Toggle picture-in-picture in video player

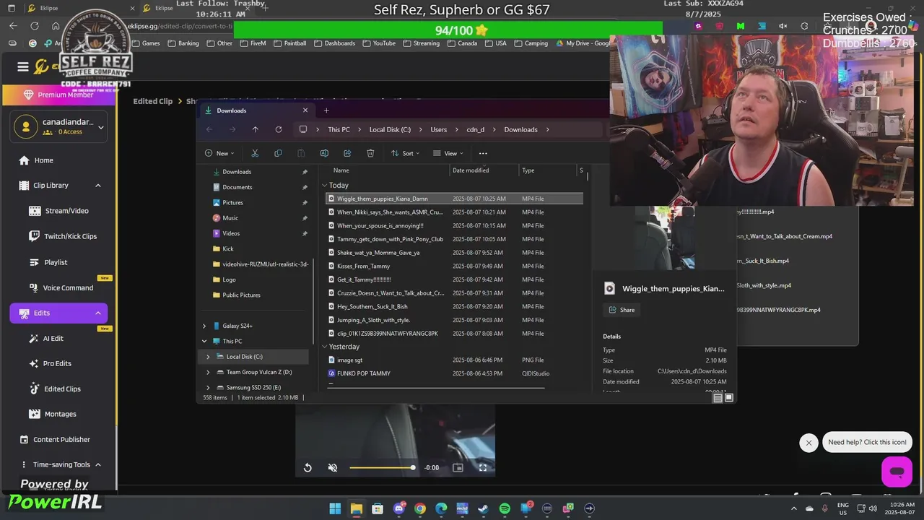(458, 468)
